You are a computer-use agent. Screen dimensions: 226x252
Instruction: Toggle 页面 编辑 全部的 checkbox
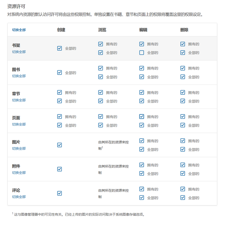(142, 125)
